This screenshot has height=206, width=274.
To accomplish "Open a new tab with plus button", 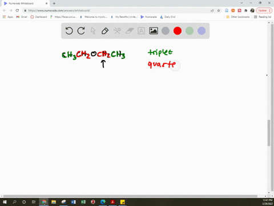I will (x=54, y=3).
